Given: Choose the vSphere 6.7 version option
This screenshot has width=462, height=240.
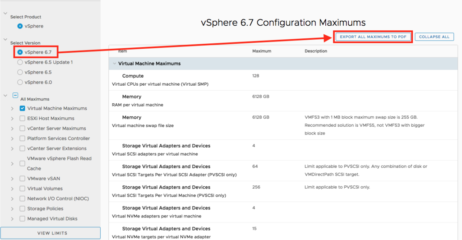Looking at the screenshot, I should pyautogui.click(x=20, y=52).
